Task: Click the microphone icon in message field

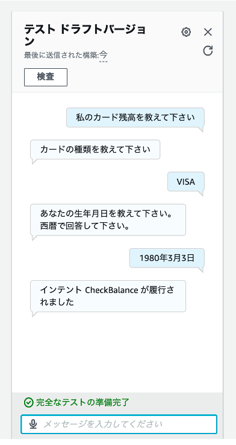Action: click(x=33, y=424)
